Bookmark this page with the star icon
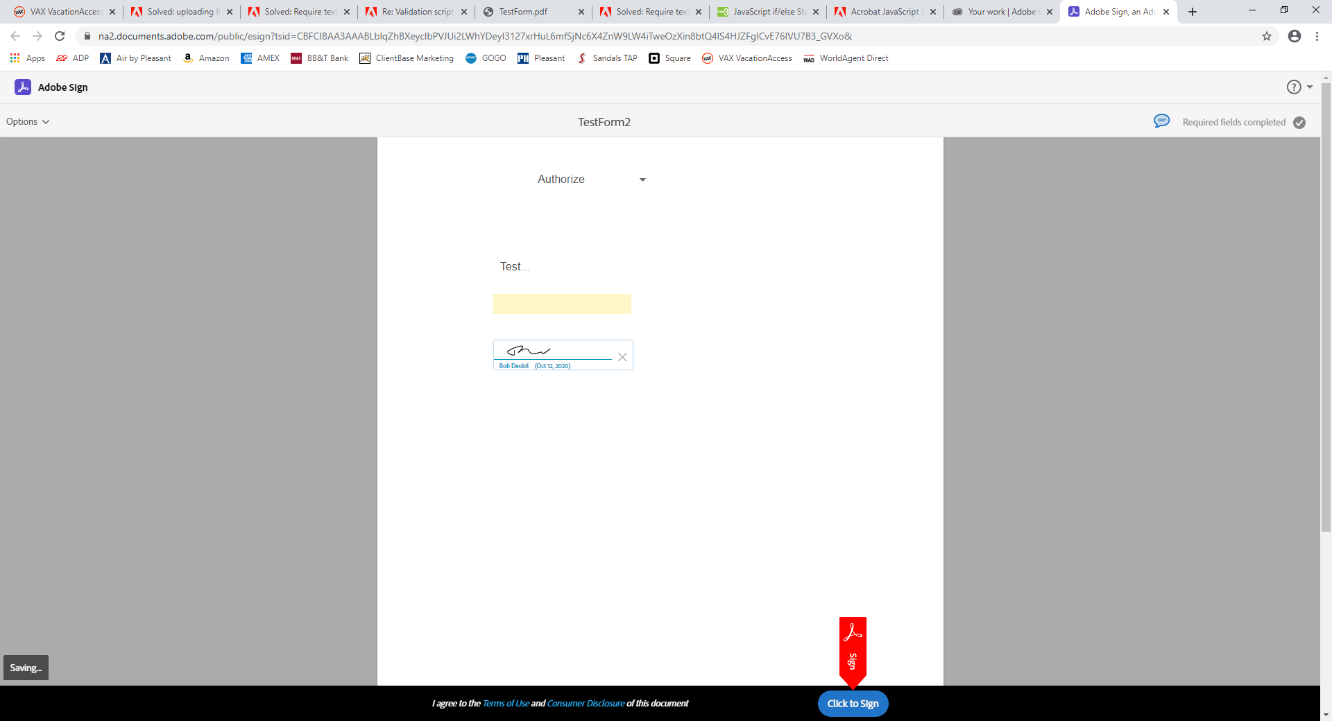 (1267, 36)
